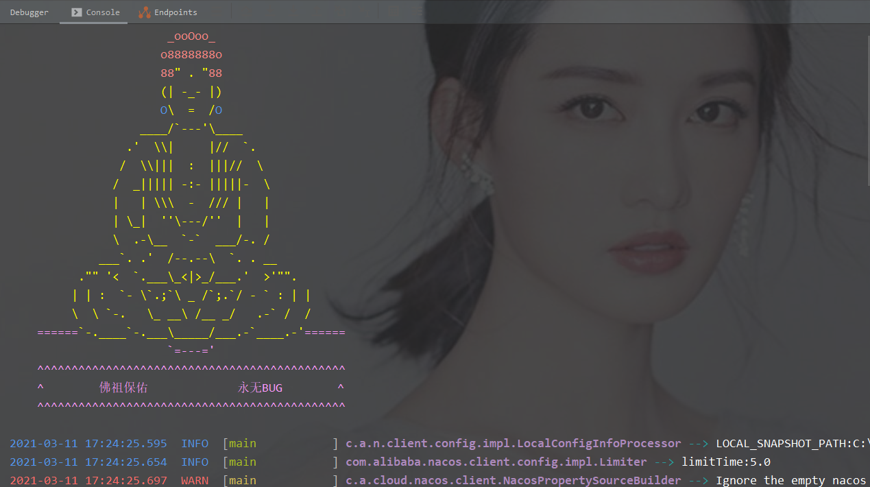
Task: Click the orange branching icon beside Endpoints
Action: pyautogui.click(x=144, y=12)
